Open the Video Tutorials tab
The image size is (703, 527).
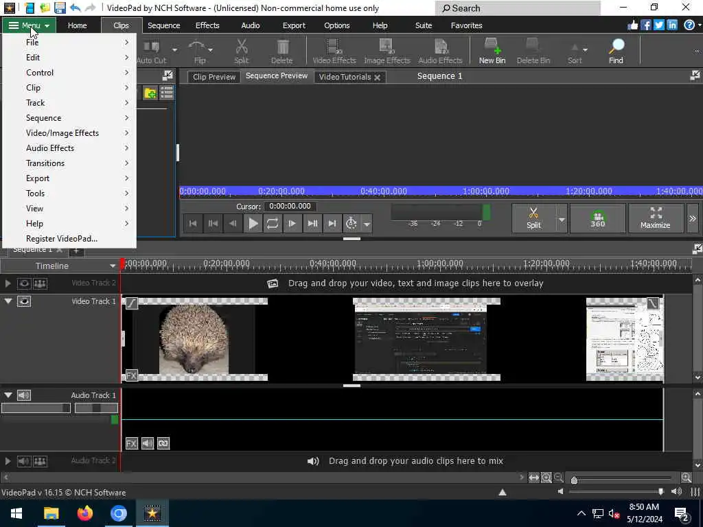click(x=345, y=77)
